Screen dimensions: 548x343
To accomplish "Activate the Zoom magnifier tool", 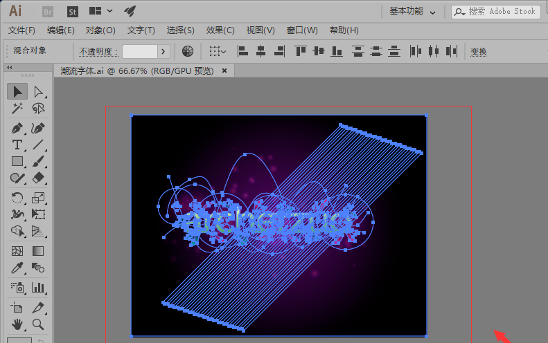I will [38, 324].
